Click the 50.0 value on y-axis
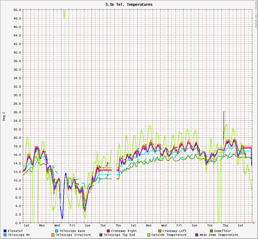 pyautogui.click(x=17, y=10)
